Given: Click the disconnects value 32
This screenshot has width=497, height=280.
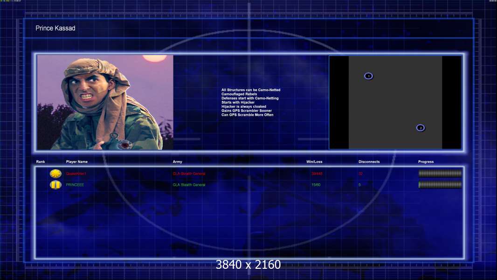Looking at the screenshot, I should pos(360,174).
